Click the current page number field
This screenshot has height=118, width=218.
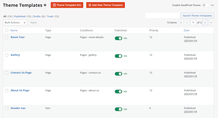[x=193, y=22]
